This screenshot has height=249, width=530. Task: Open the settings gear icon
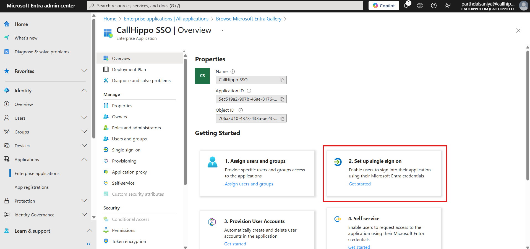click(x=420, y=6)
